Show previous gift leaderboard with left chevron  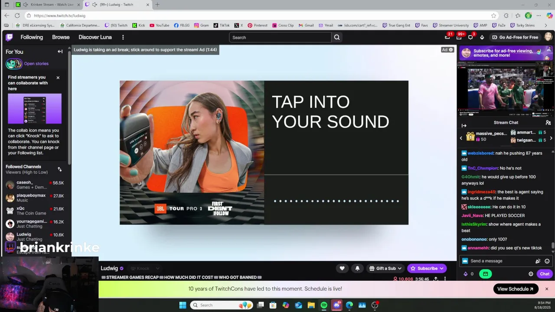[x=461, y=138]
